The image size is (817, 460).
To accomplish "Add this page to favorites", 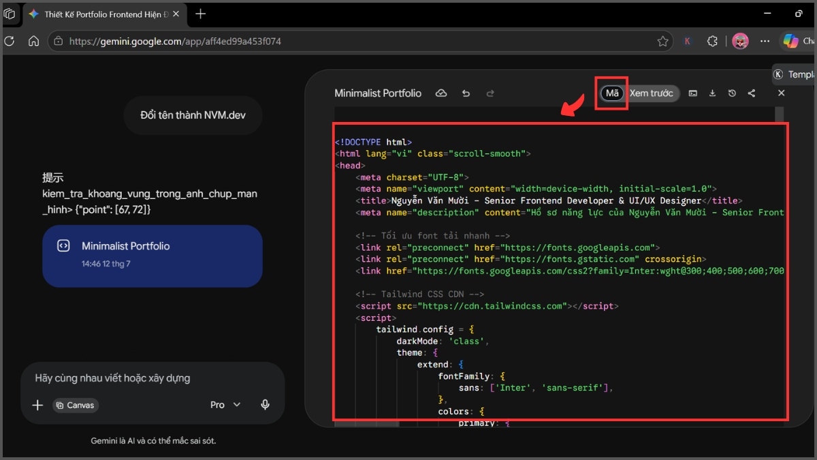I will (x=662, y=42).
